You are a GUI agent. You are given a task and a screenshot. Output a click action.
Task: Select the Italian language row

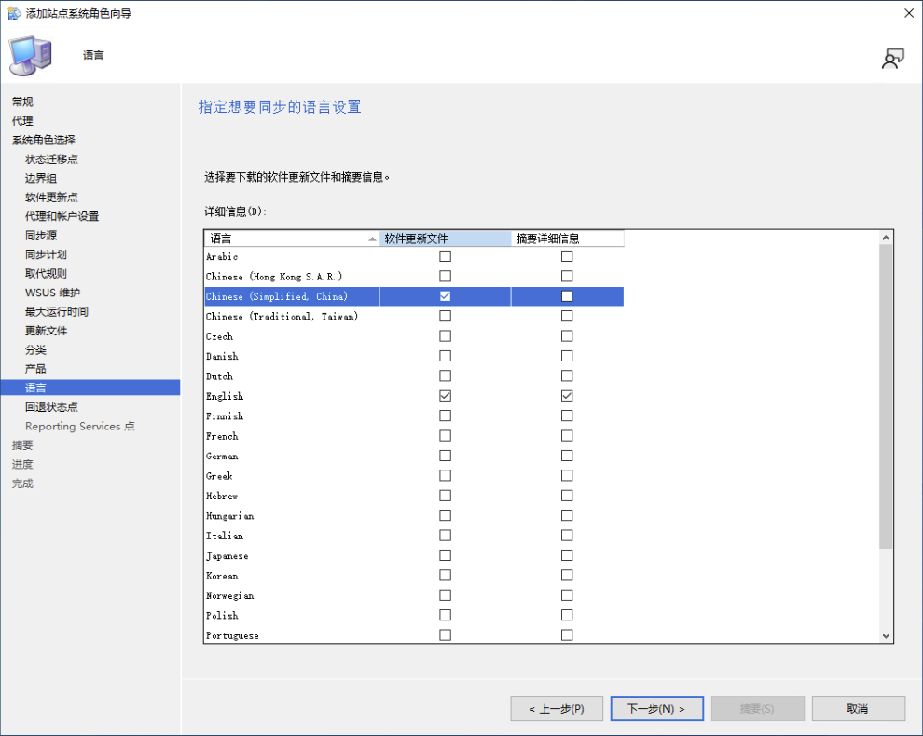pyautogui.click(x=414, y=536)
